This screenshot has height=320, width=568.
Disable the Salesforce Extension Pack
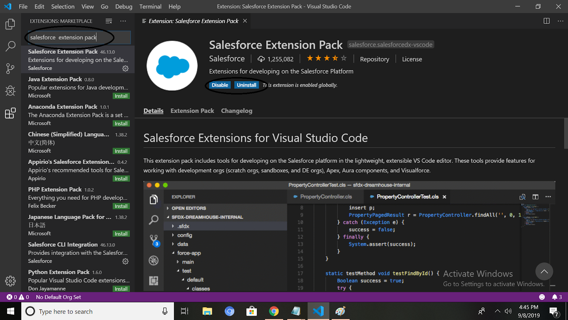[220, 85]
